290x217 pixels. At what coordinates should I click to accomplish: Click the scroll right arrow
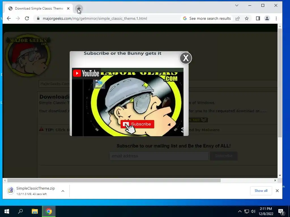(x=275, y=180)
